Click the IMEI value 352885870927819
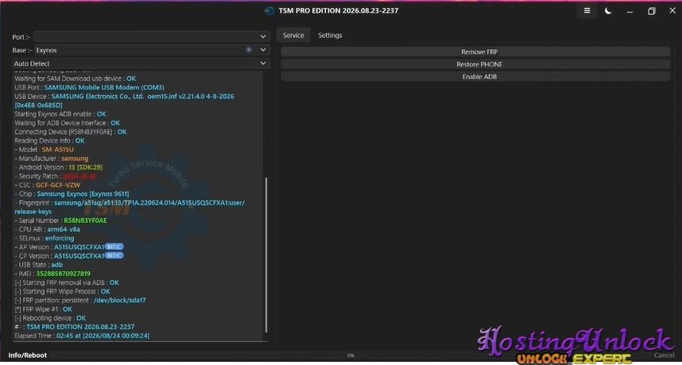 (63, 274)
